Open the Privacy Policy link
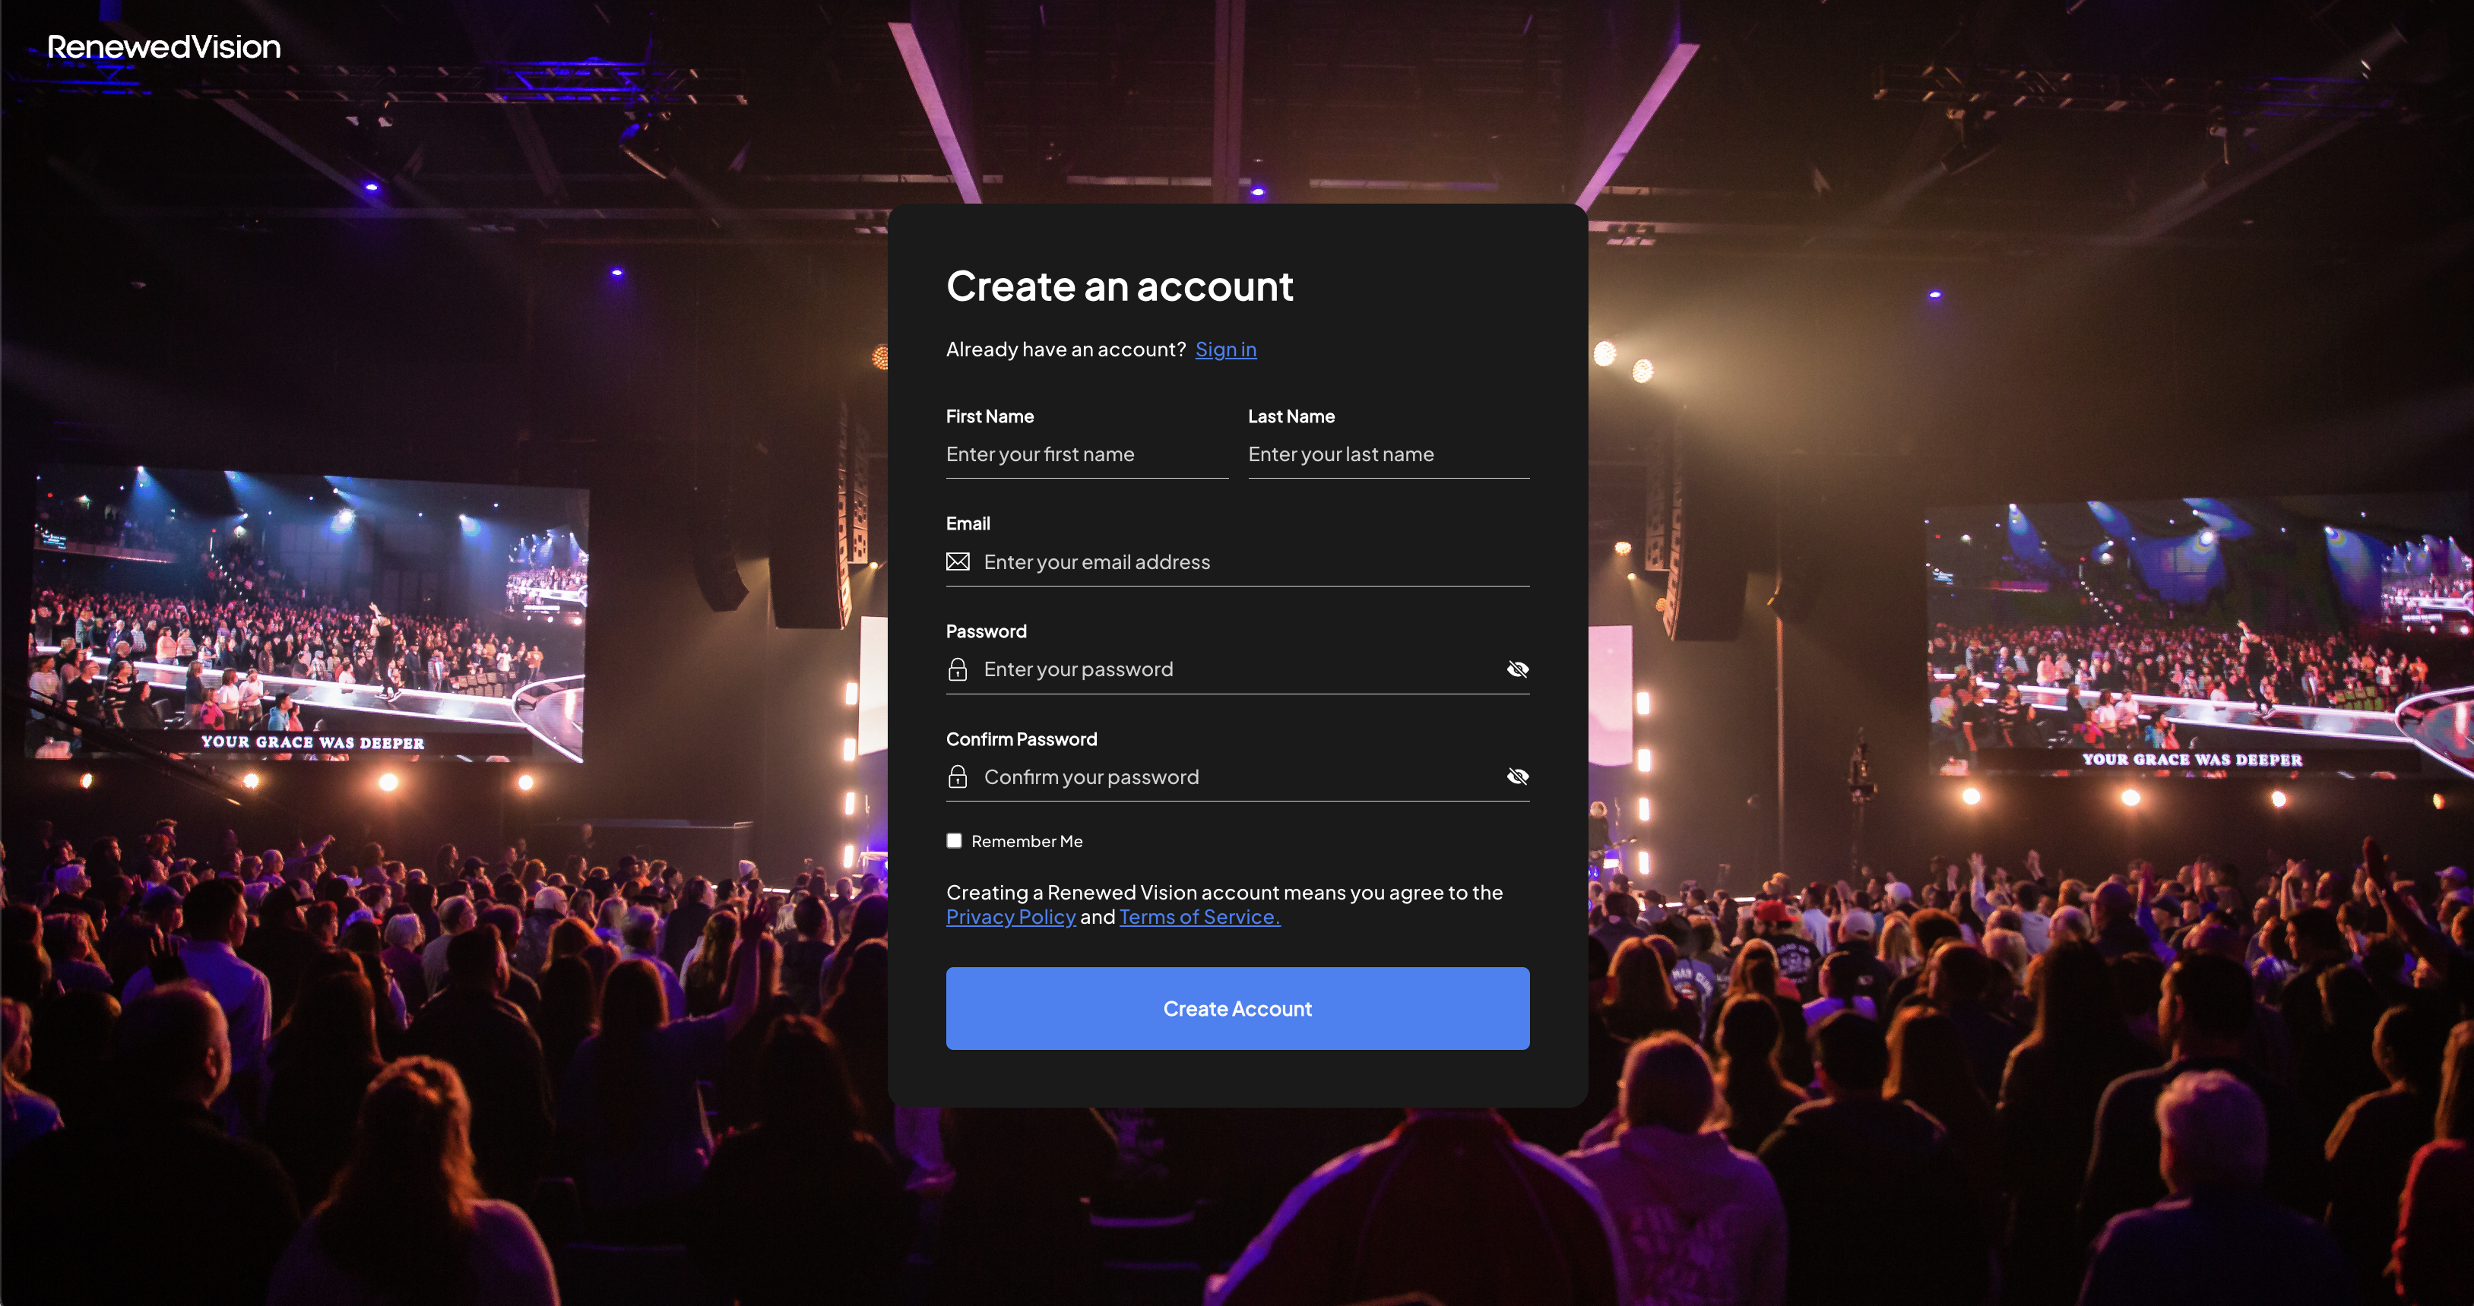Viewport: 2474px width, 1306px height. point(1010,917)
